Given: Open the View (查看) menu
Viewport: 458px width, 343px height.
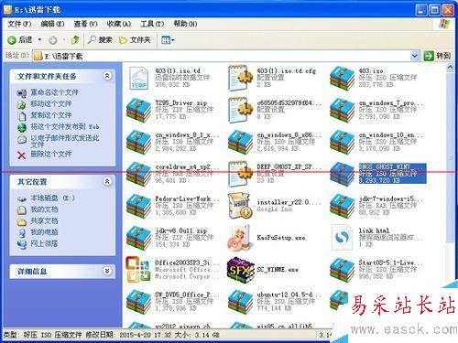Looking at the screenshot, I should tap(86, 24).
